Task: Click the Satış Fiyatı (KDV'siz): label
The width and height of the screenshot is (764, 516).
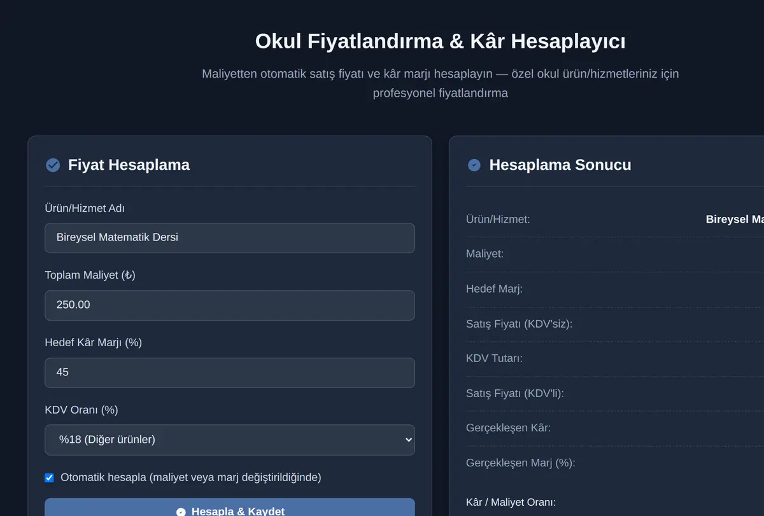Action: pos(519,324)
